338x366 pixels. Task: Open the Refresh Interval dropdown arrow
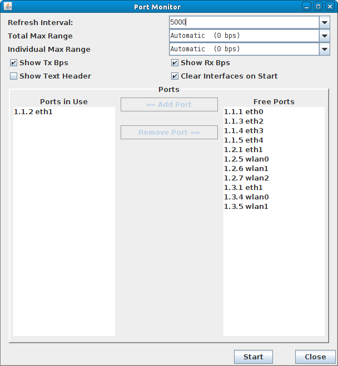[325, 22]
